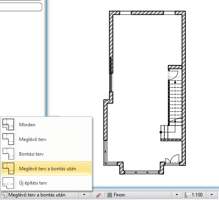Expand the renovation filter dropdown arrow

[84, 195]
